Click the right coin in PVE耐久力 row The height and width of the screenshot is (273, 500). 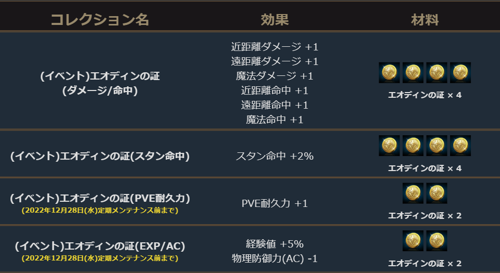tap(436, 193)
